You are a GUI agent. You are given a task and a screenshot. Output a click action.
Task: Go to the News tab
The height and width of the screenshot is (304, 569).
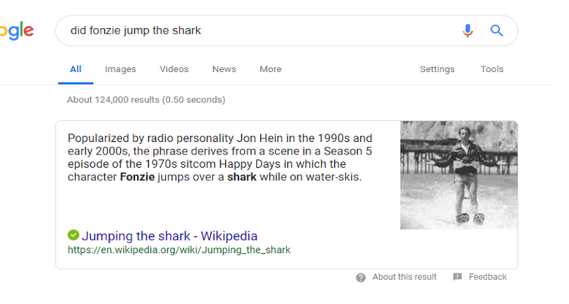[224, 69]
